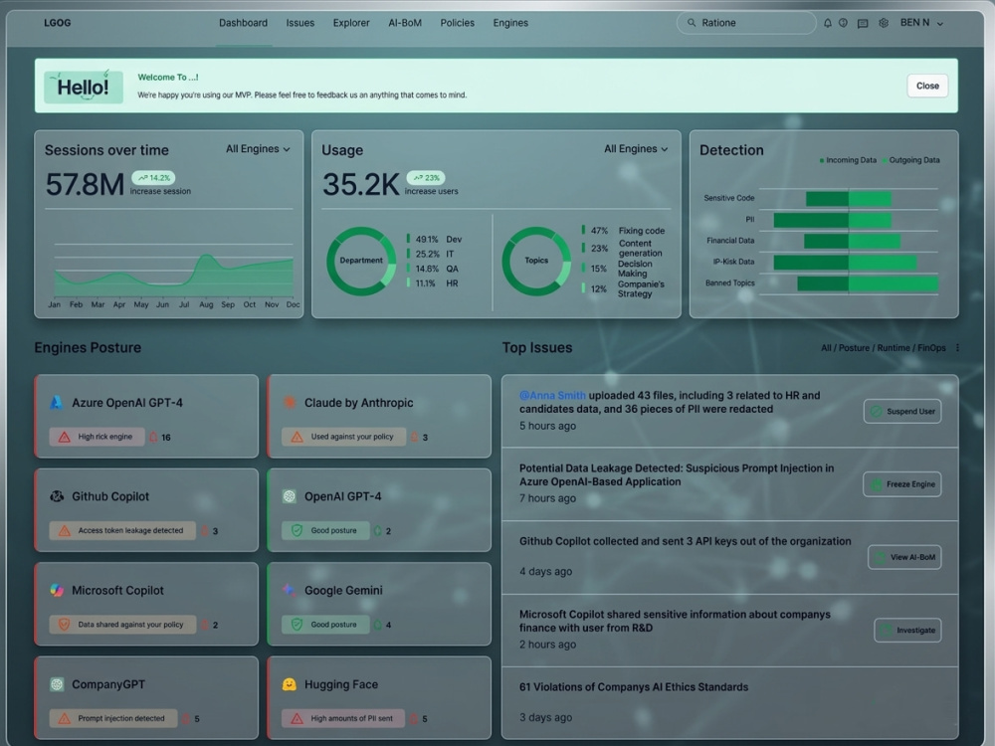Click alert bell icon on Hugging Face card
The width and height of the screenshot is (995, 746).
tap(414, 719)
